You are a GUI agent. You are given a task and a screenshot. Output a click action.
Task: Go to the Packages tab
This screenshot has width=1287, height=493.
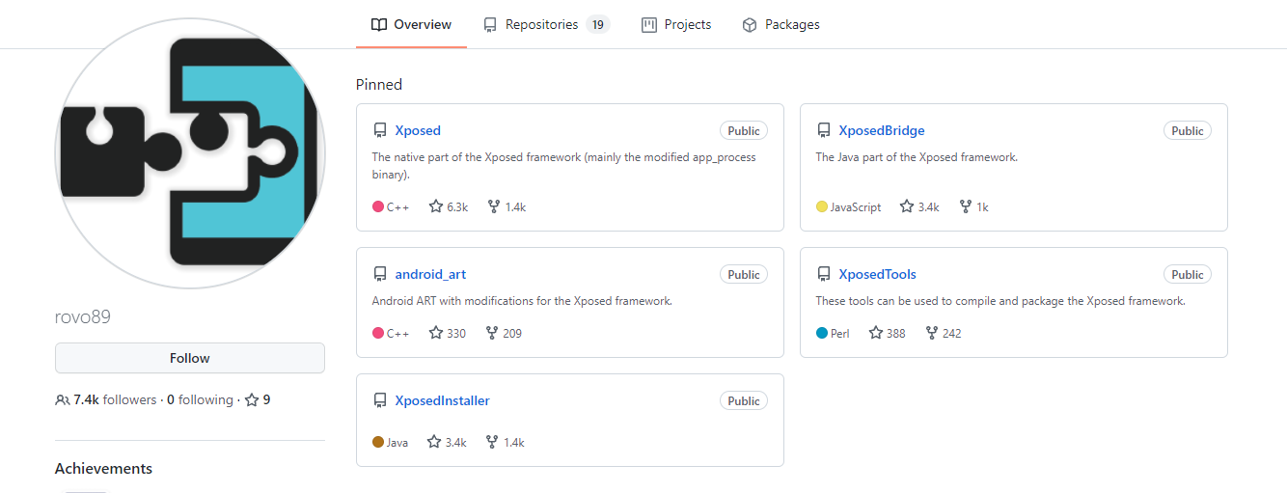780,25
